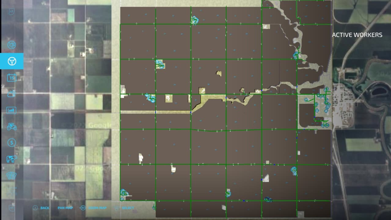Viewport: 391px width, 220px height.
Task: Click the PAN MAP label
Action: point(65,208)
